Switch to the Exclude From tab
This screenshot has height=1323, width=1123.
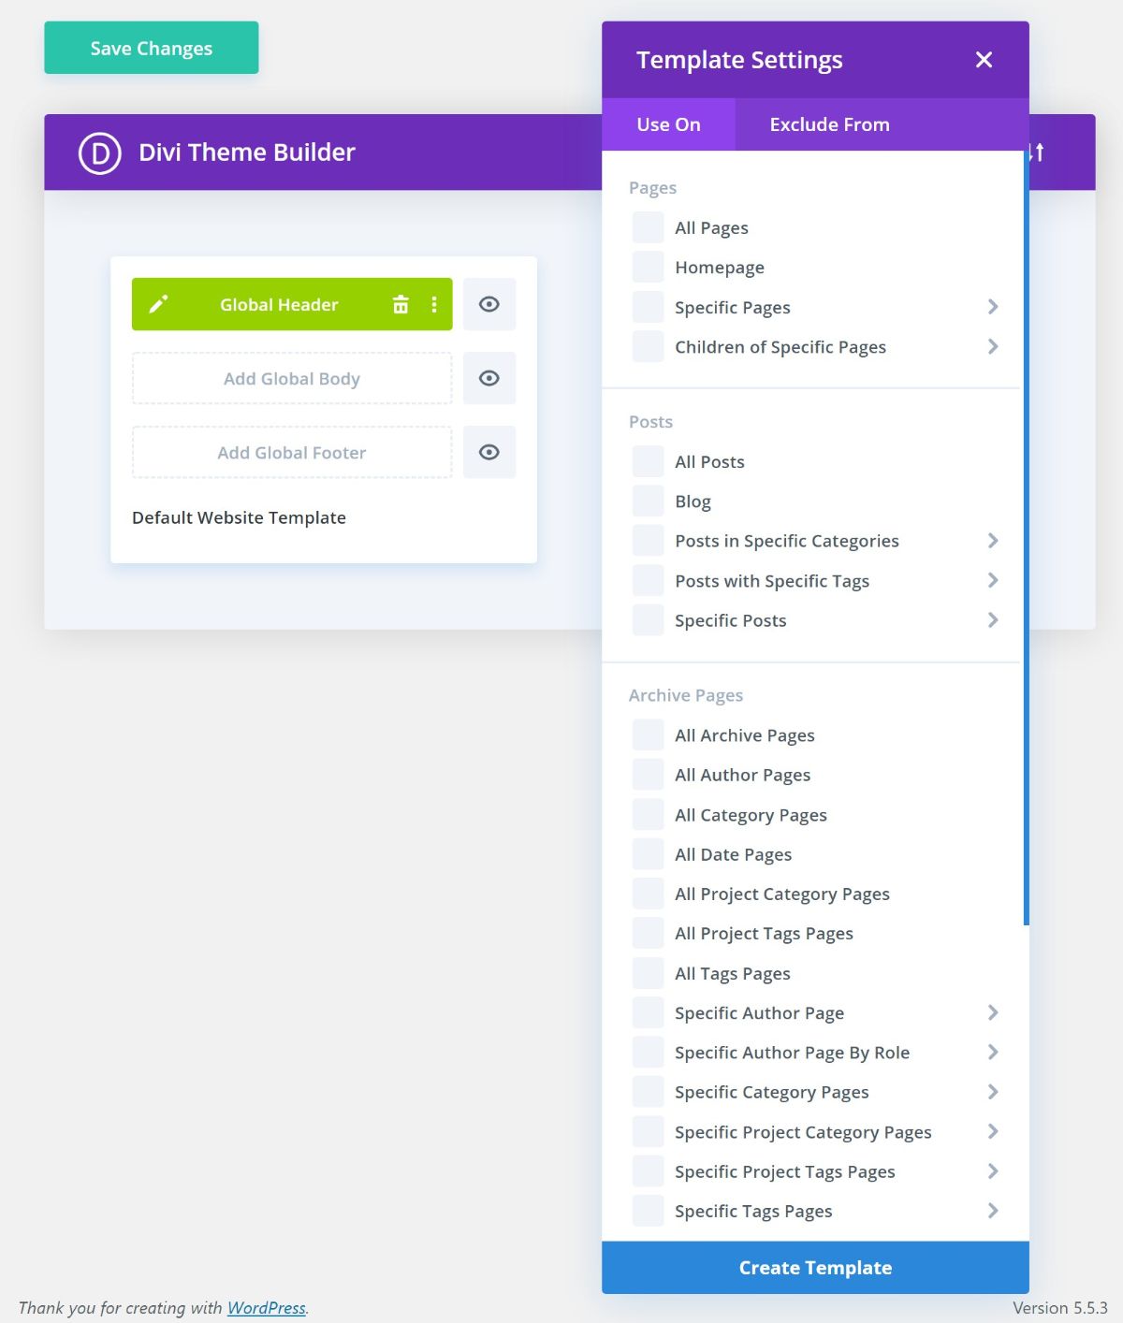(829, 124)
